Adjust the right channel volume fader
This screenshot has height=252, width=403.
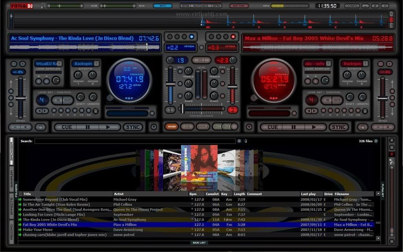pos(232,87)
